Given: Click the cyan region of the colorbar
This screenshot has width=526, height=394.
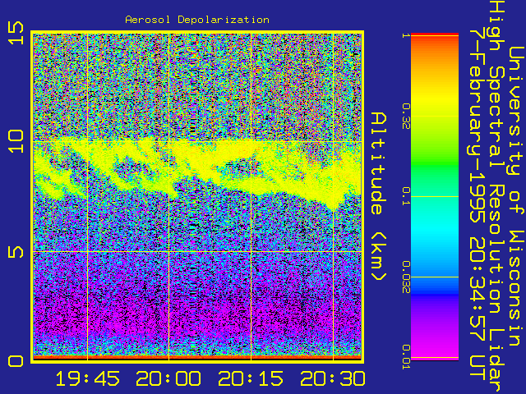Looking at the screenshot, I should coord(435,228).
